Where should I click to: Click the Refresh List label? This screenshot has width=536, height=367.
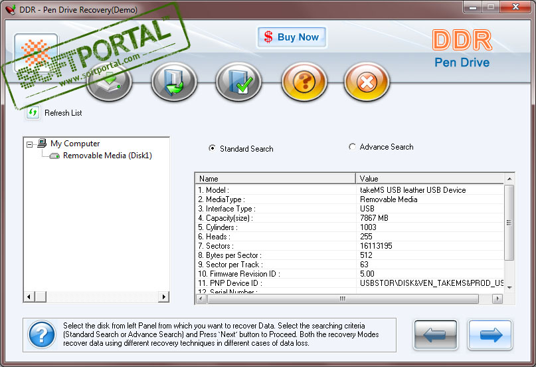63,113
